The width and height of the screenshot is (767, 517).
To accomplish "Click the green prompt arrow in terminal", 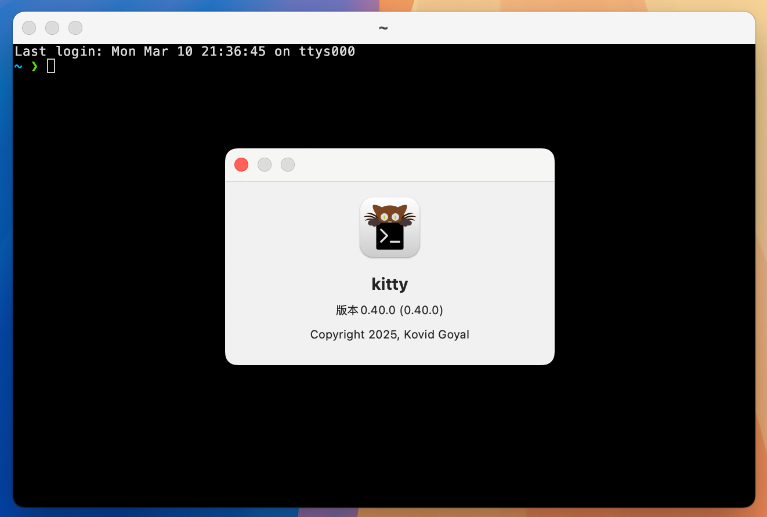I will click(x=35, y=67).
